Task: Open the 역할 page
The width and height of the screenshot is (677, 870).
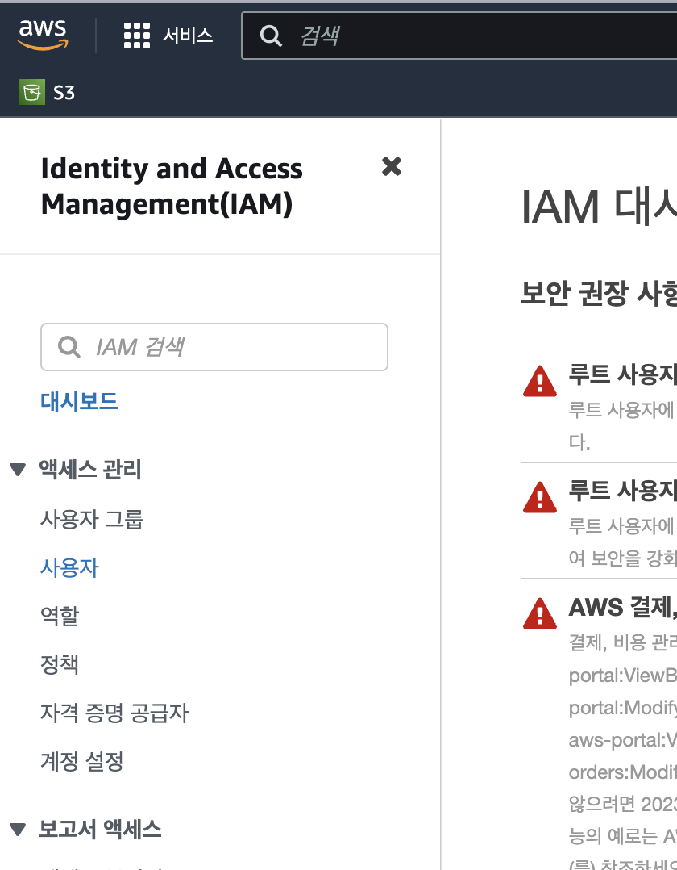Action: point(60,616)
